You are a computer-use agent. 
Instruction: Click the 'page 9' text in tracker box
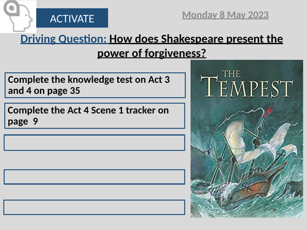(23, 121)
